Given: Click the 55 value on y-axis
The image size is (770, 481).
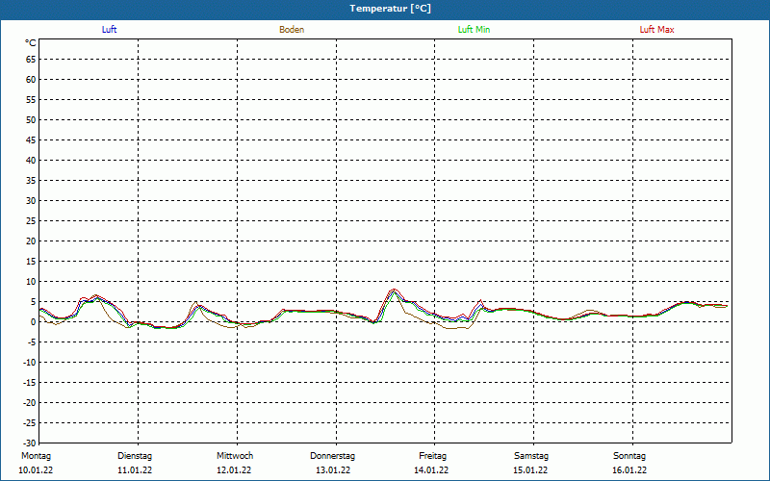Looking at the screenshot, I should pyautogui.click(x=31, y=100).
